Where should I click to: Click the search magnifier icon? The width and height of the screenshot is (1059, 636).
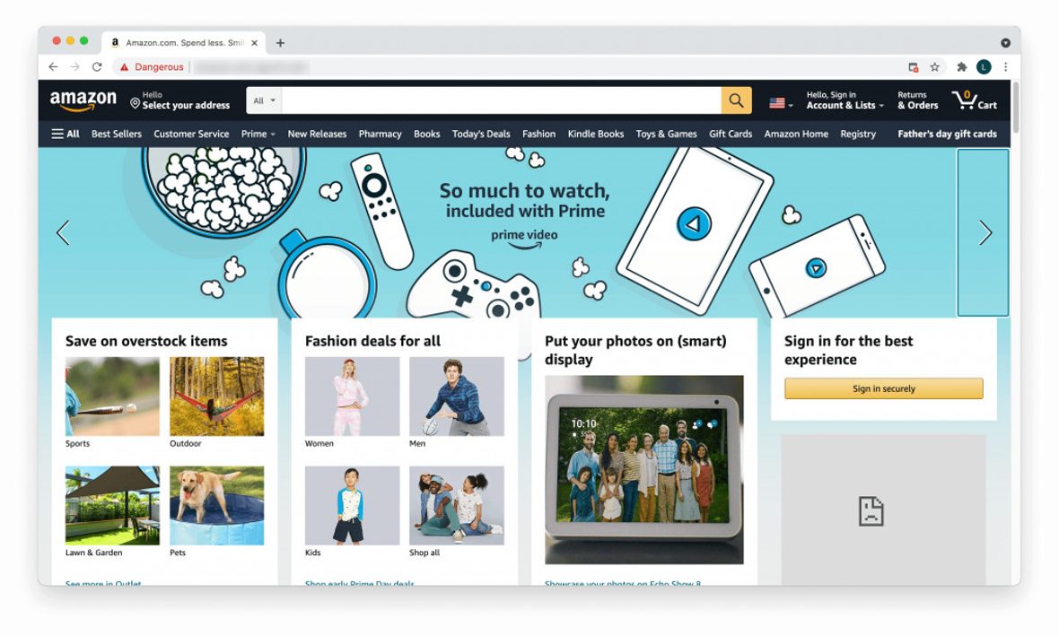pyautogui.click(x=736, y=100)
